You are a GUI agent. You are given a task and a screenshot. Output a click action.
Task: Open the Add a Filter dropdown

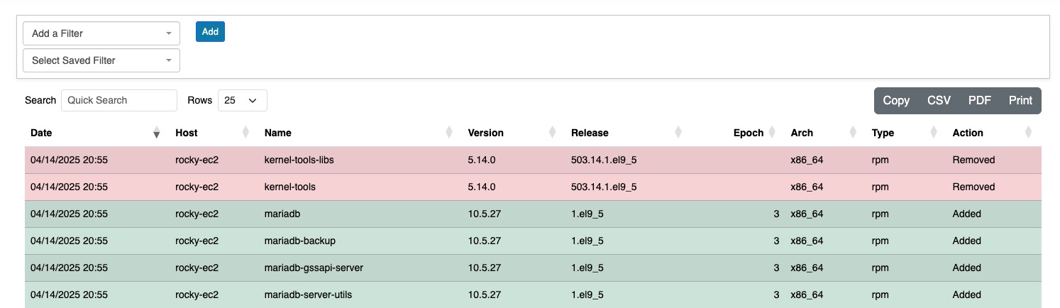coord(101,33)
